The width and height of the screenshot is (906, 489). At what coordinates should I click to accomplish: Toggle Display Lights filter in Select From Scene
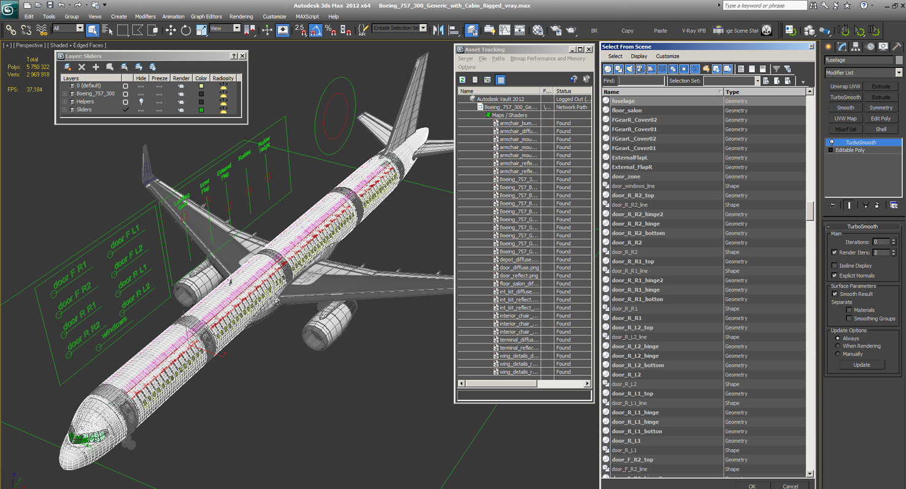click(x=630, y=69)
